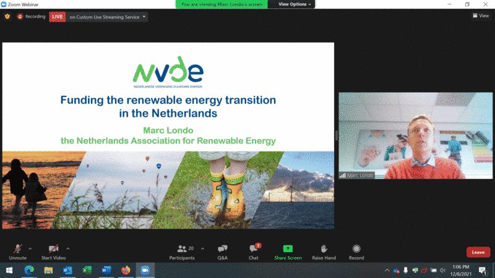Open Firefox from the Windows taskbar

126,270
